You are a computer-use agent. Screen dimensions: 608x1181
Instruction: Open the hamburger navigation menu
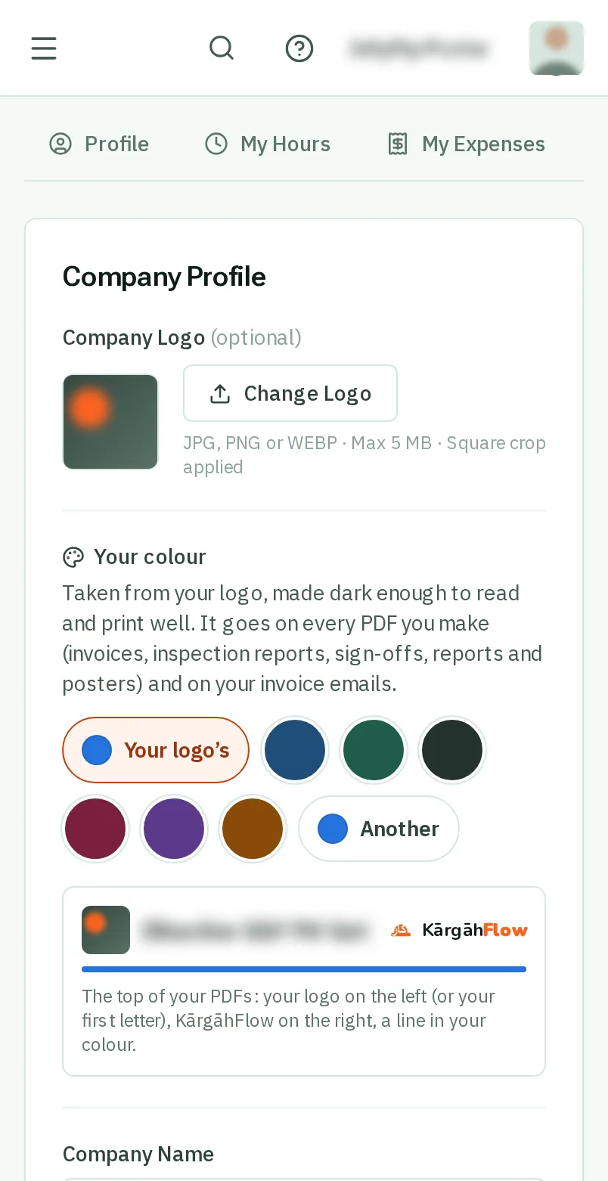pyautogui.click(x=44, y=48)
